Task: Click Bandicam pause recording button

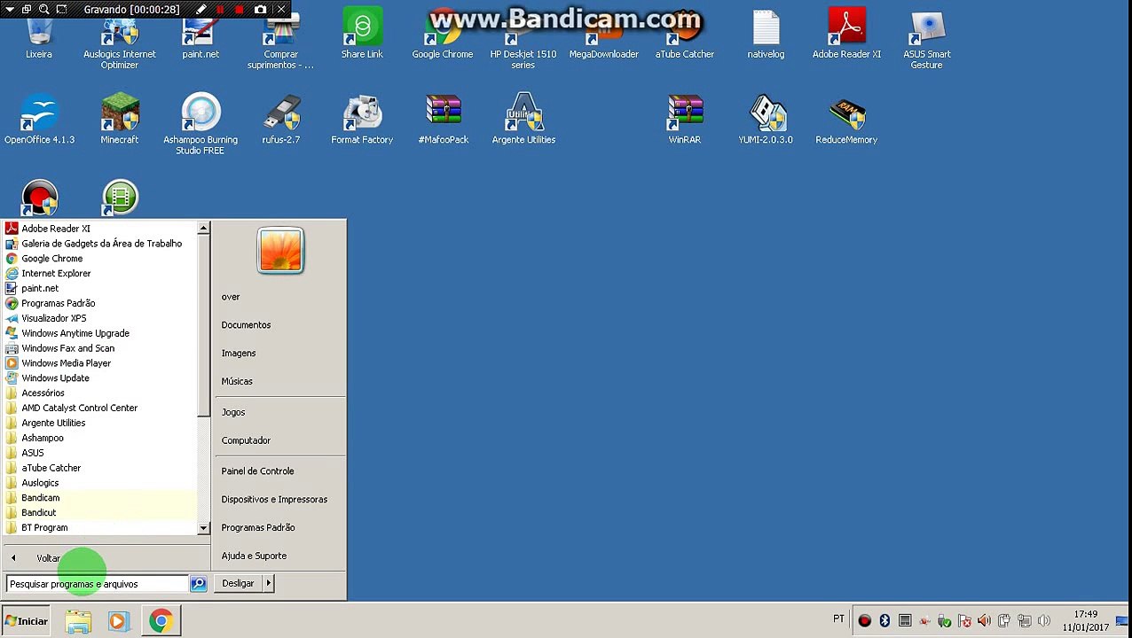Action: pos(220,10)
